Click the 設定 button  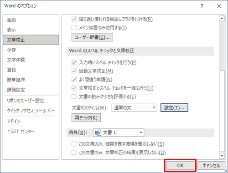coord(174,108)
